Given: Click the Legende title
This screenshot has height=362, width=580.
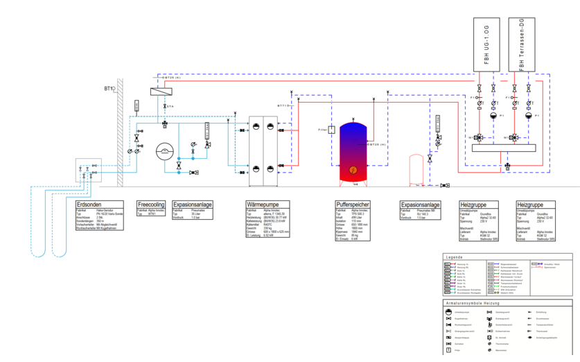Looking at the screenshot, I should point(455,257).
